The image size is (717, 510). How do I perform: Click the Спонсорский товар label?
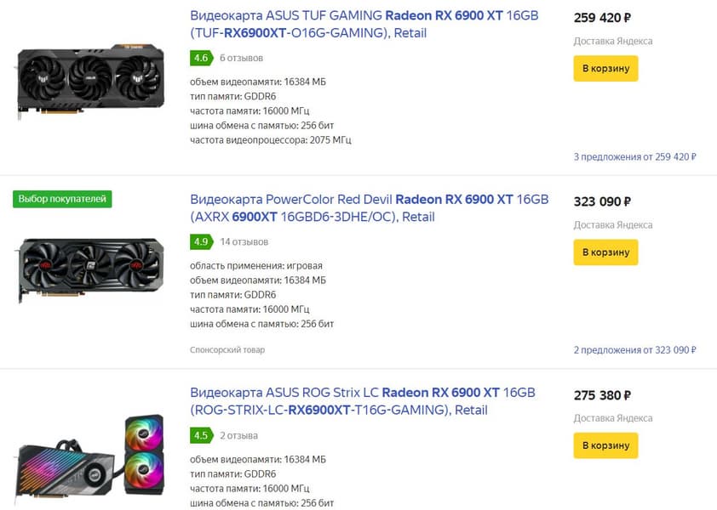point(227,349)
